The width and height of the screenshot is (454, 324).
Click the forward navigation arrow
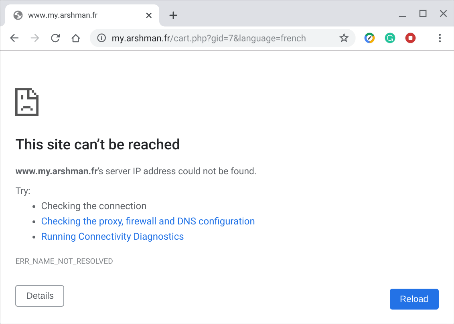pos(35,38)
